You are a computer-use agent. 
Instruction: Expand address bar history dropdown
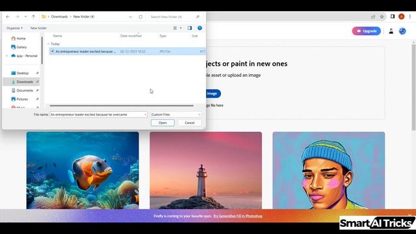pyautogui.click(x=130, y=17)
